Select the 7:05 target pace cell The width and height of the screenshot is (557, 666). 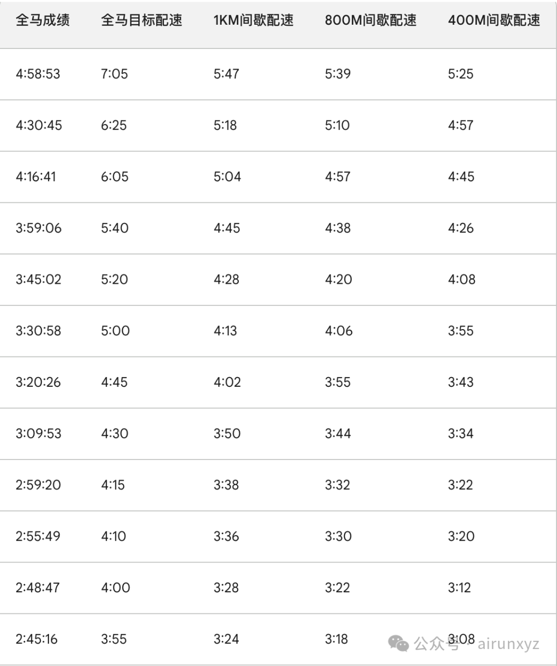click(114, 74)
